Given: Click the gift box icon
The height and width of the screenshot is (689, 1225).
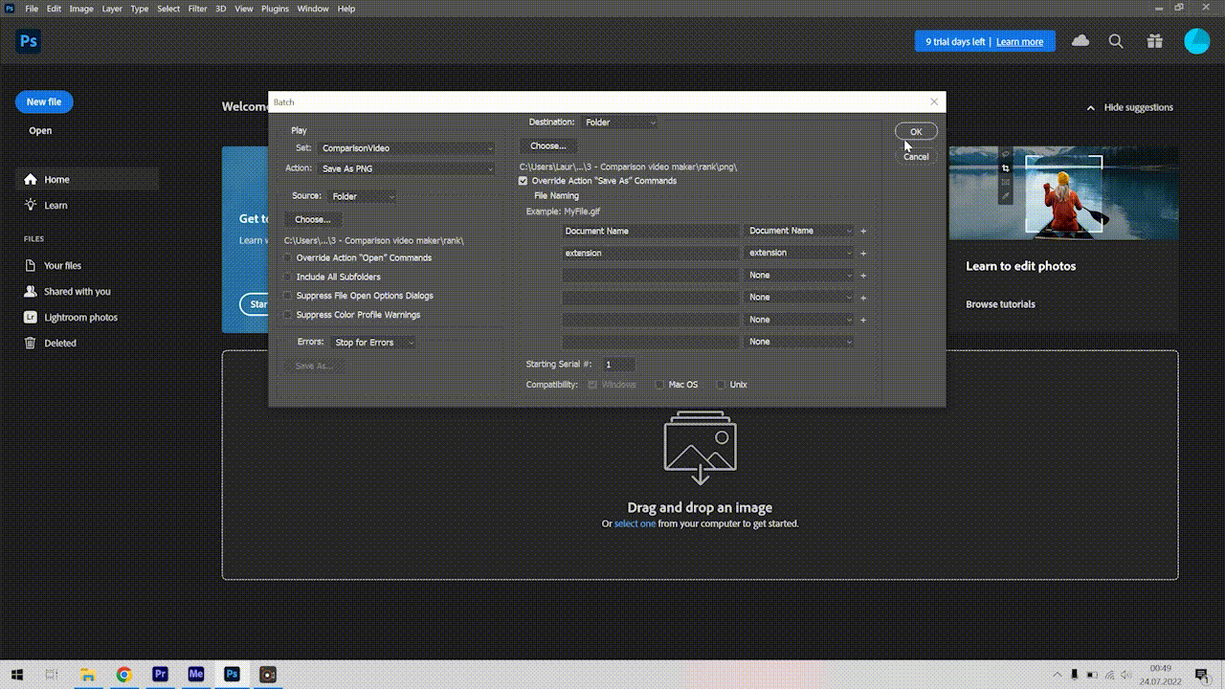Looking at the screenshot, I should 1155,41.
